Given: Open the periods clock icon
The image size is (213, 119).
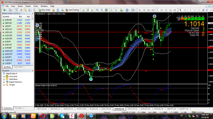Looking at the screenshot, I should (127, 10).
